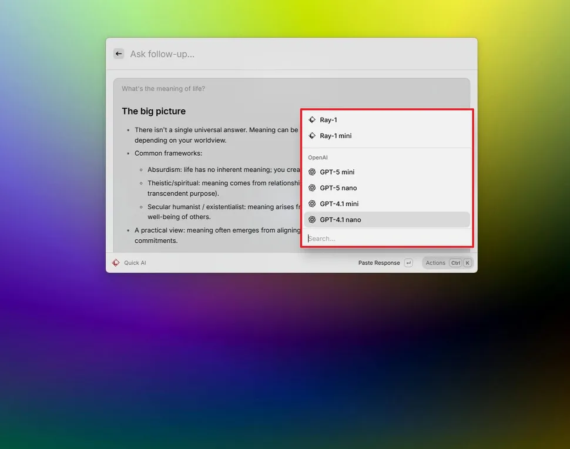The image size is (570, 449).
Task: Click the OpenAI logo next to GPT-4.1 nano
Action: coord(312,220)
